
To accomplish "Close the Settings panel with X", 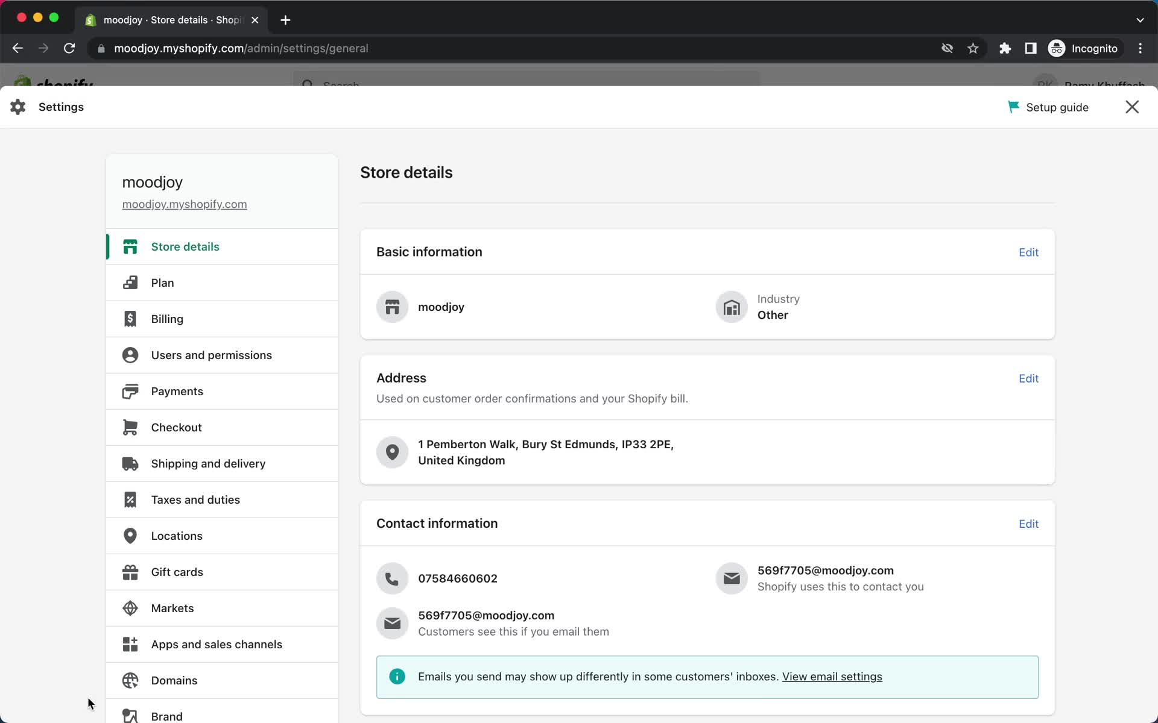I will coord(1132,107).
